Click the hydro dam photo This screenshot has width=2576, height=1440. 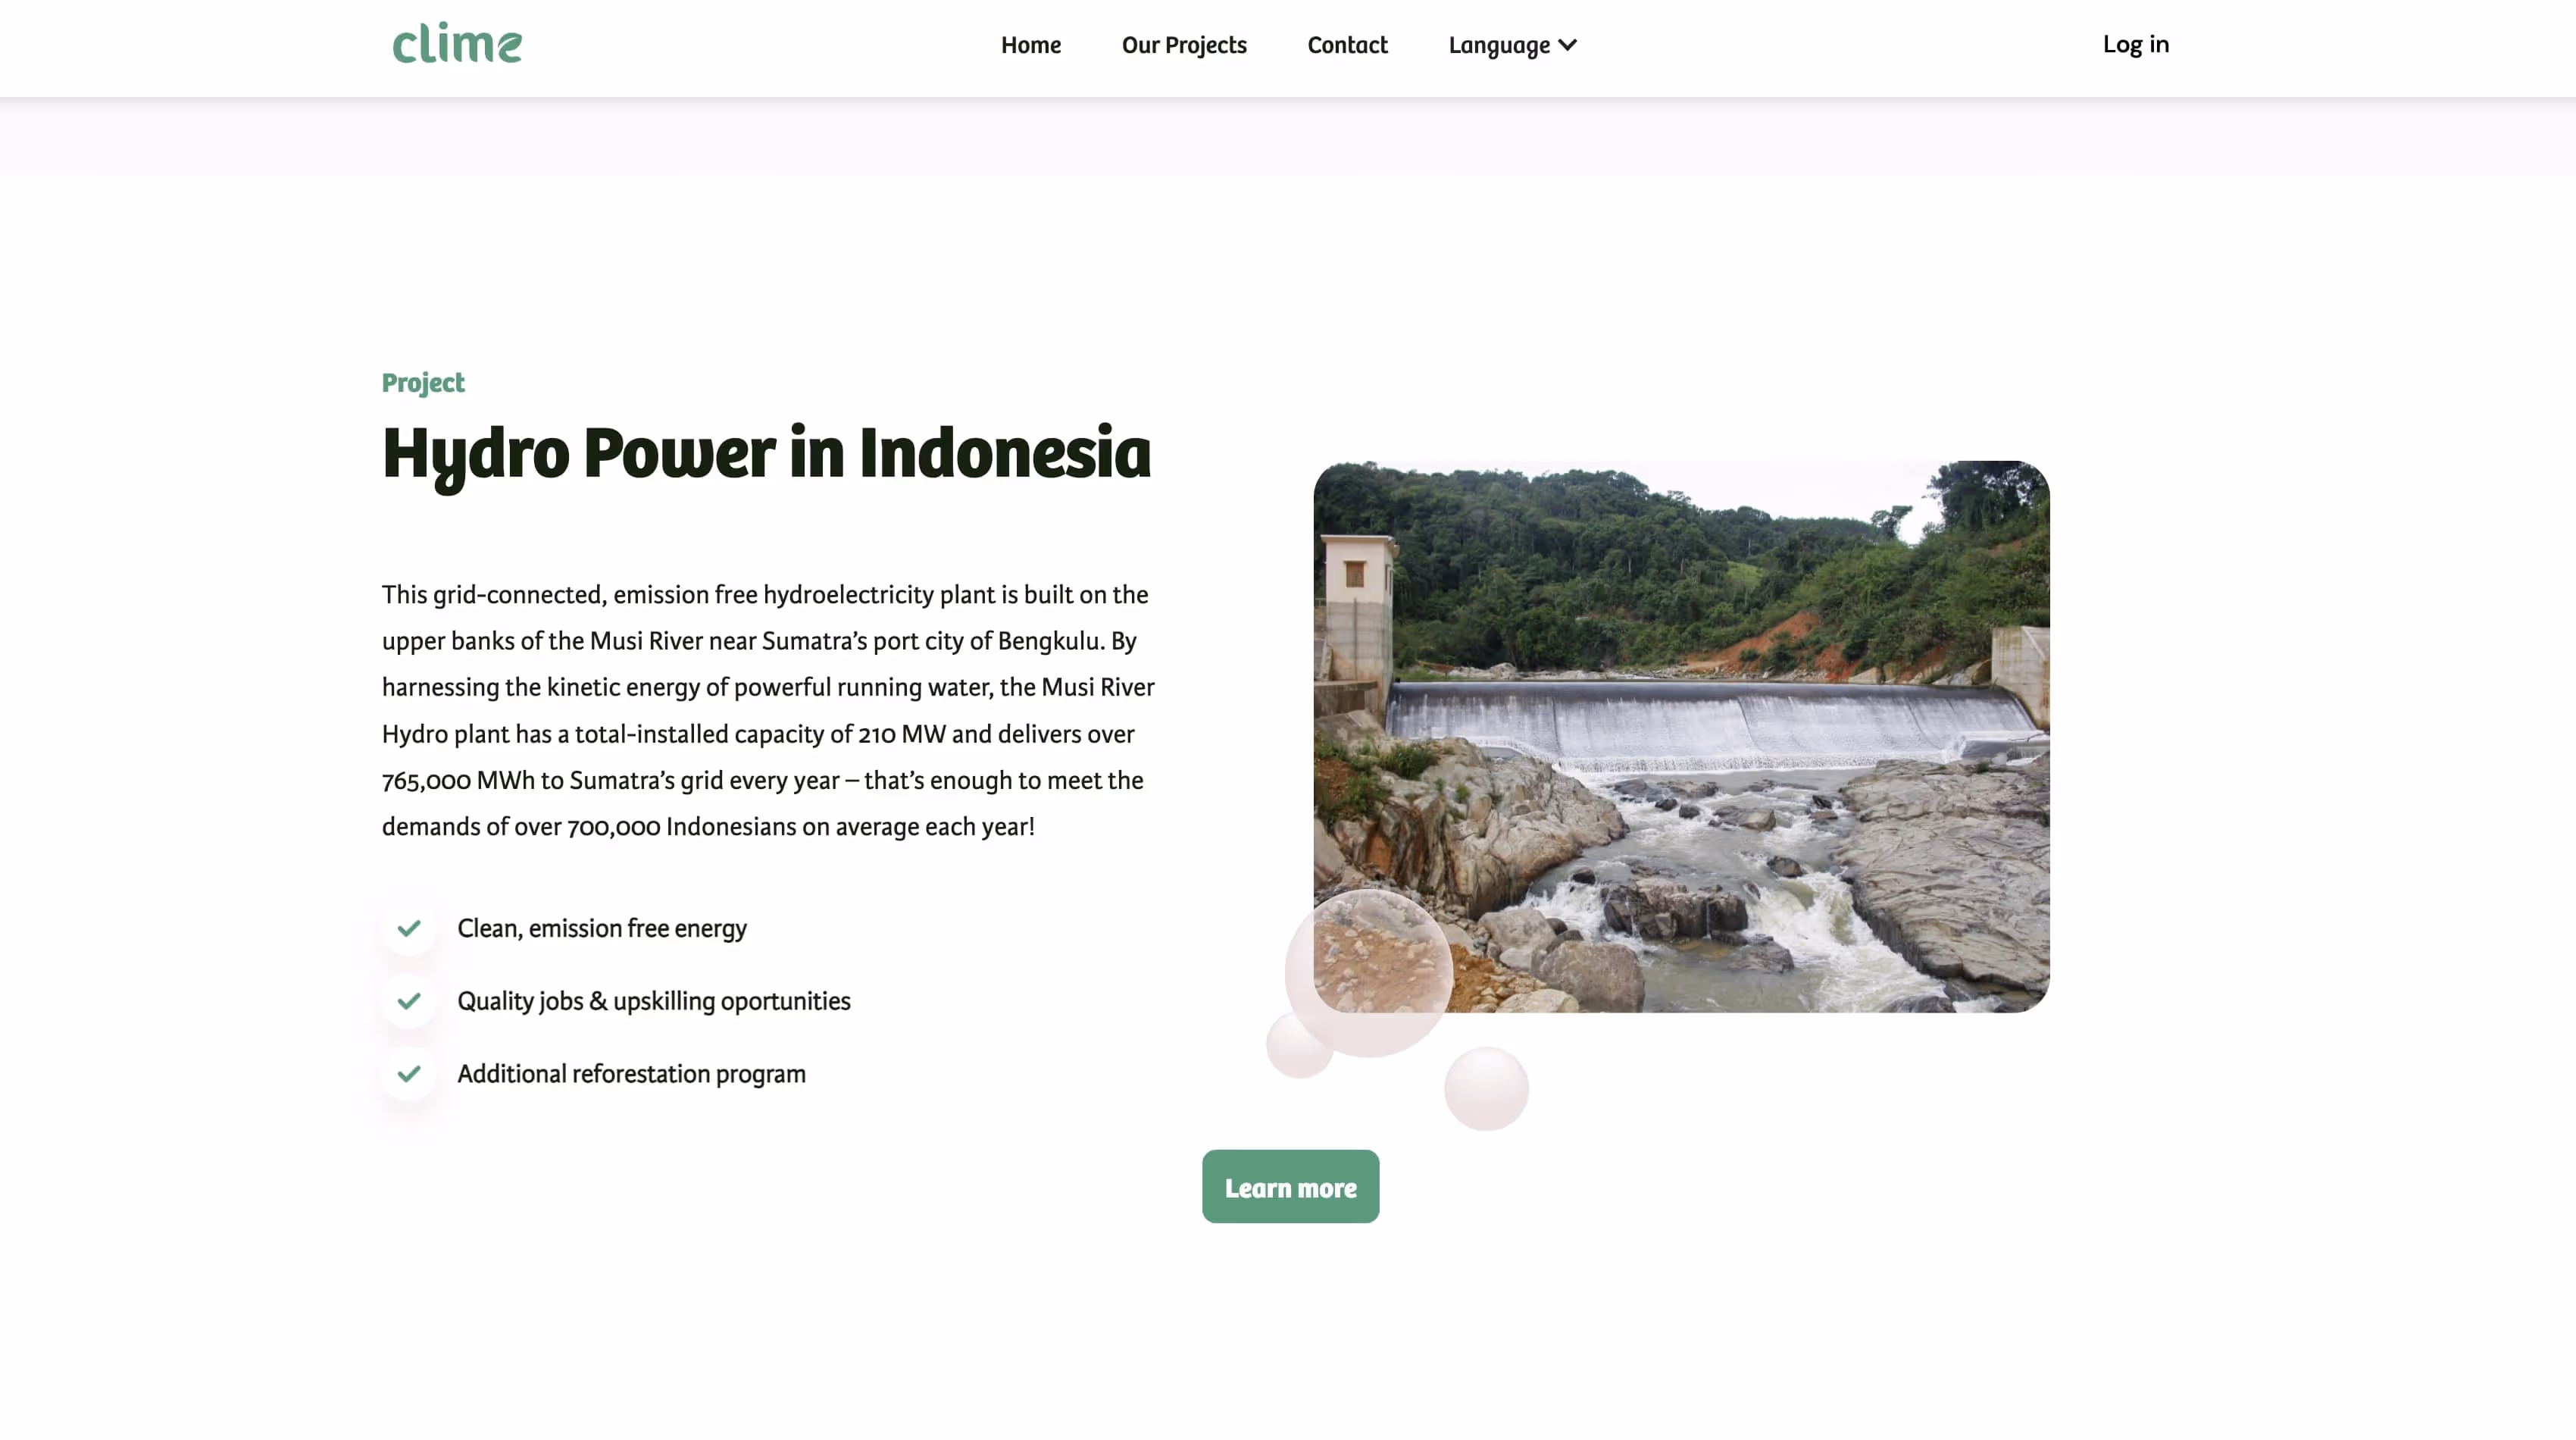click(1681, 736)
